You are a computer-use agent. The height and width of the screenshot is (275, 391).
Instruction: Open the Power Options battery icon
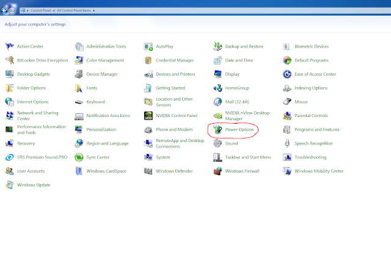click(x=217, y=130)
